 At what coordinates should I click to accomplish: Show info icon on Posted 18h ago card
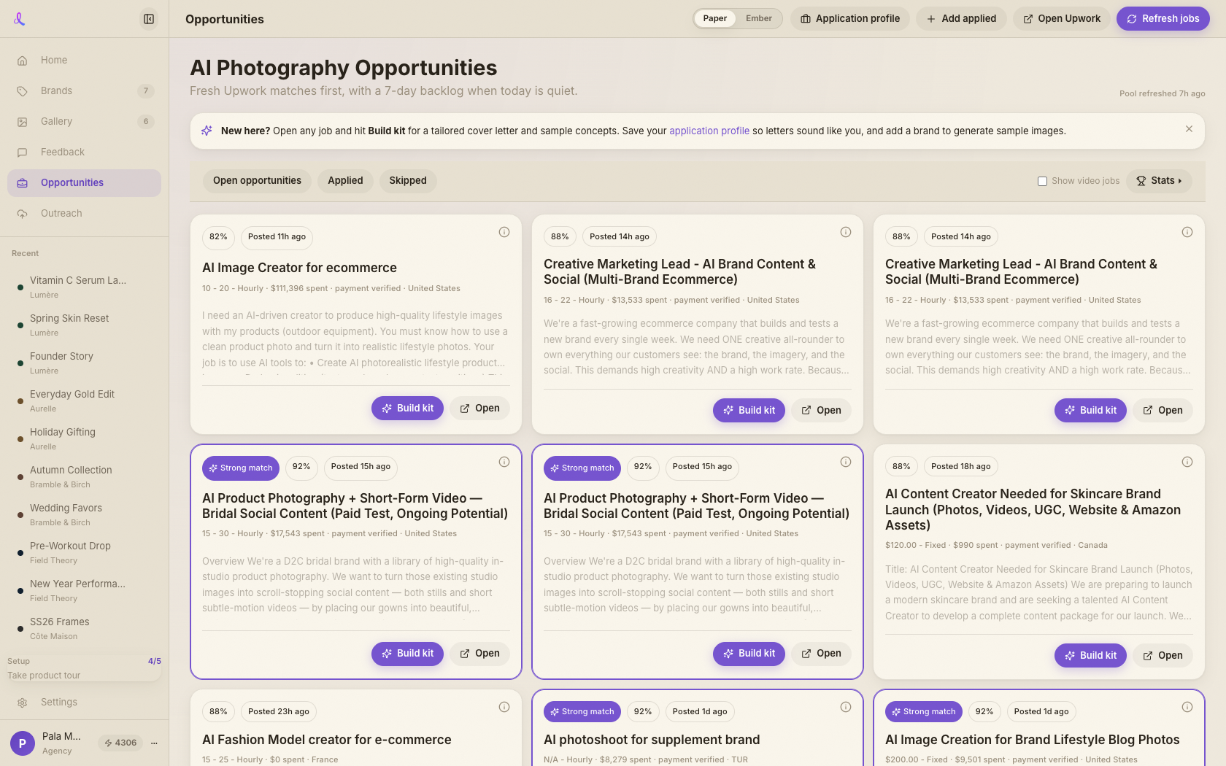pos(1187,462)
